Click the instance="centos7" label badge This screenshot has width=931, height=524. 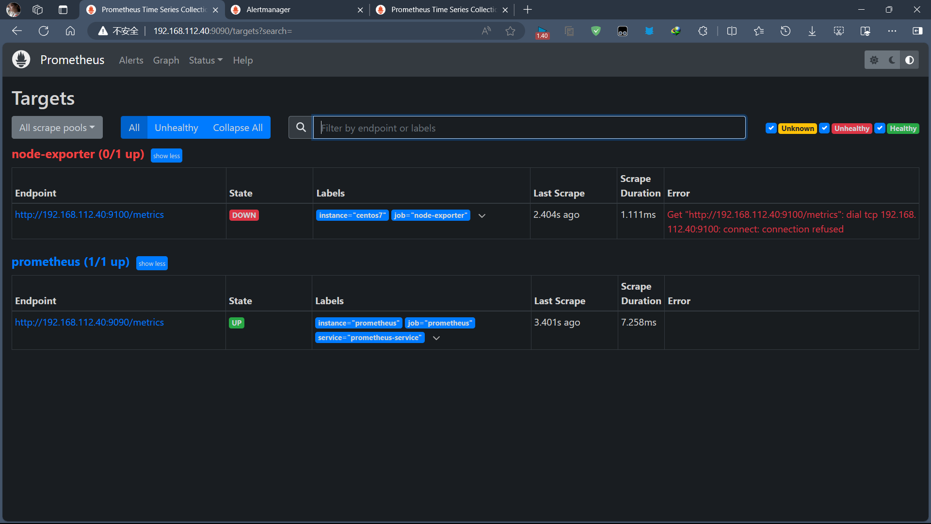(353, 215)
